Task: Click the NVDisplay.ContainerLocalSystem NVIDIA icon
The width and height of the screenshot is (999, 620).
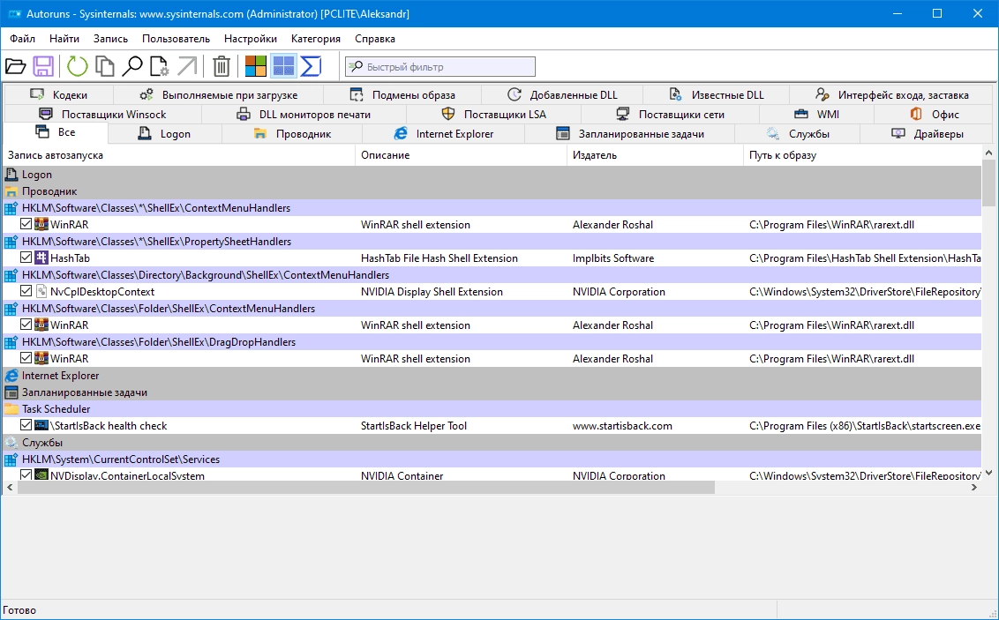Action: (41, 474)
